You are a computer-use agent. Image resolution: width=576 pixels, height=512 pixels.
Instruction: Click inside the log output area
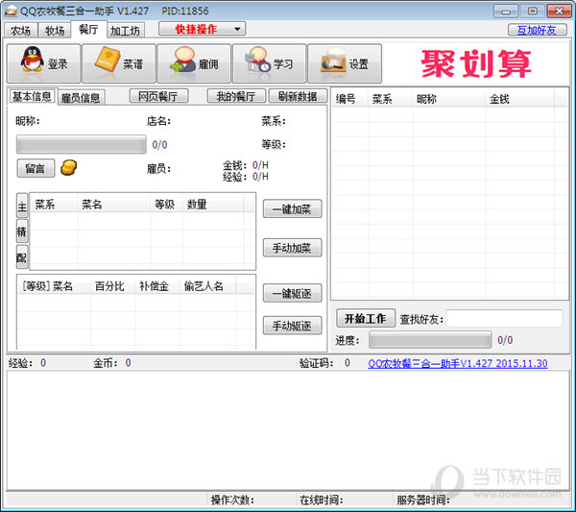pyautogui.click(x=288, y=430)
